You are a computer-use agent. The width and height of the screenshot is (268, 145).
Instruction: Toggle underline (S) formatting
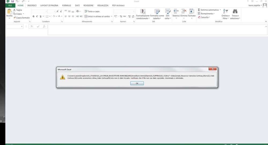tap(41, 16)
